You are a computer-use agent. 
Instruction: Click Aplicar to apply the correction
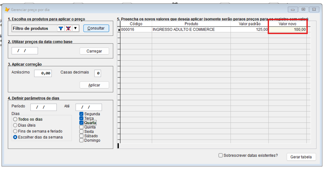click(x=94, y=85)
